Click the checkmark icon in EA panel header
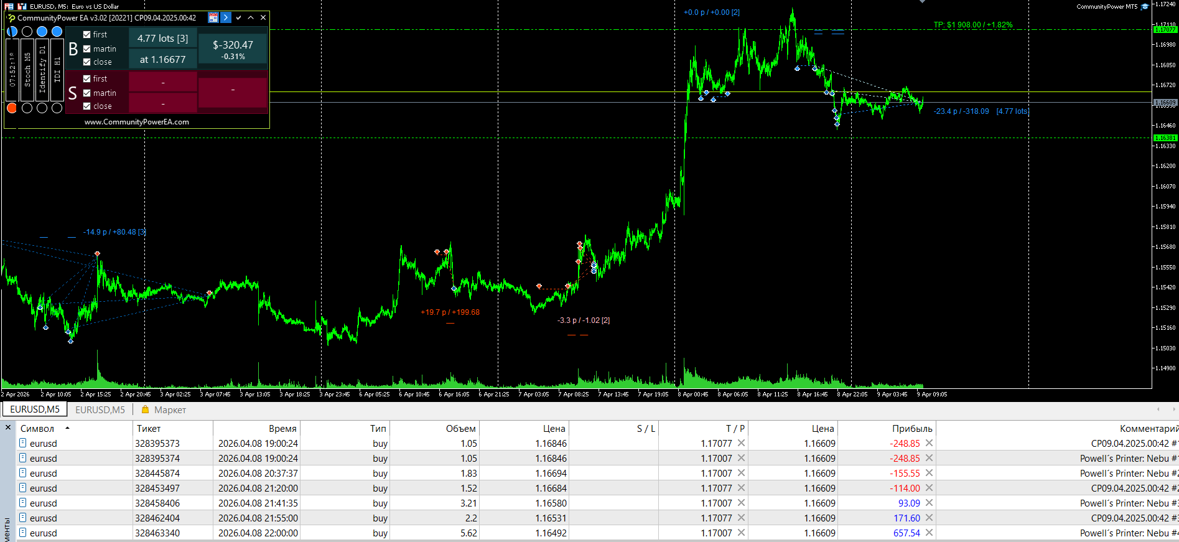The width and height of the screenshot is (1179, 542). (238, 17)
